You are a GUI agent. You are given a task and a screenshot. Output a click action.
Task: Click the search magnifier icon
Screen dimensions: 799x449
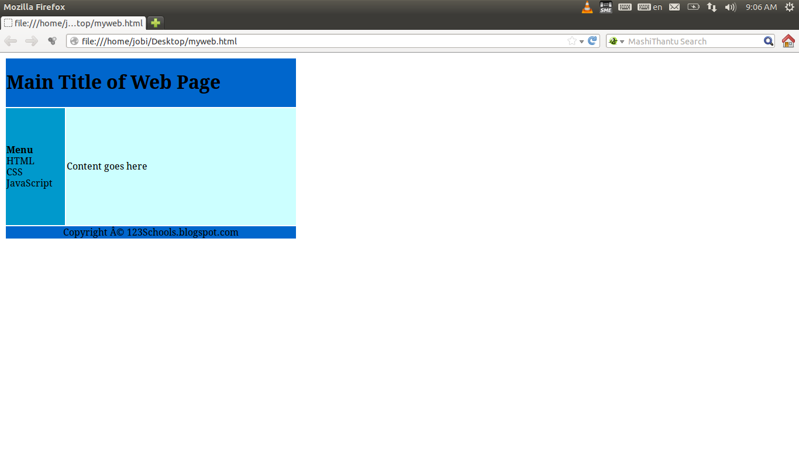[768, 41]
